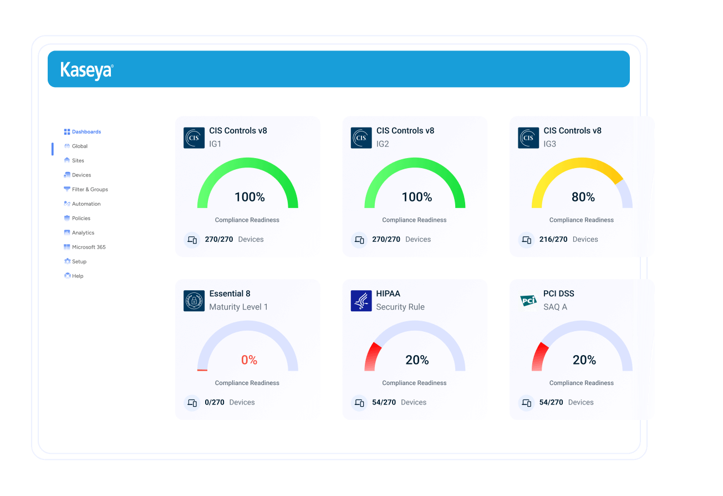
Task: Click the PCI DSS logo icon
Action: point(528,301)
